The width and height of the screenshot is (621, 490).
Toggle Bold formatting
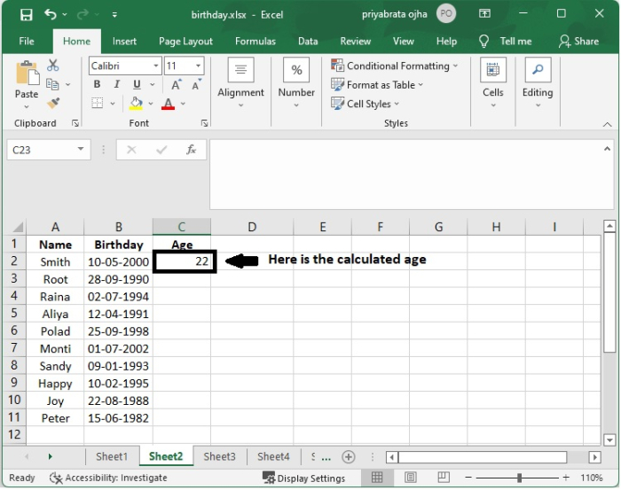[x=97, y=84]
